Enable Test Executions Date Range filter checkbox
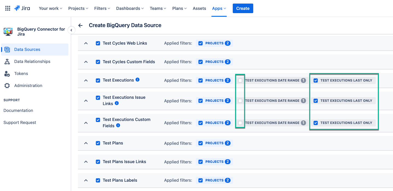Image resolution: width=393 pixels, height=191 pixels. click(x=240, y=80)
